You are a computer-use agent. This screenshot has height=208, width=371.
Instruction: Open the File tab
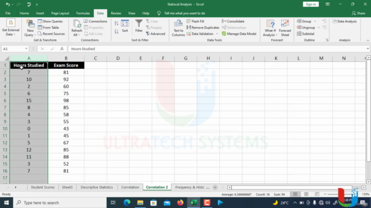click(x=8, y=13)
